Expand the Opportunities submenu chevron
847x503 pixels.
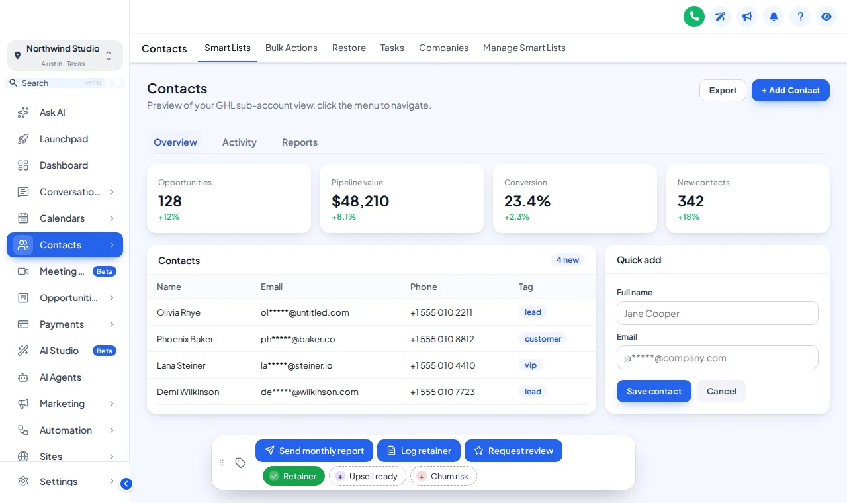pyautogui.click(x=112, y=298)
